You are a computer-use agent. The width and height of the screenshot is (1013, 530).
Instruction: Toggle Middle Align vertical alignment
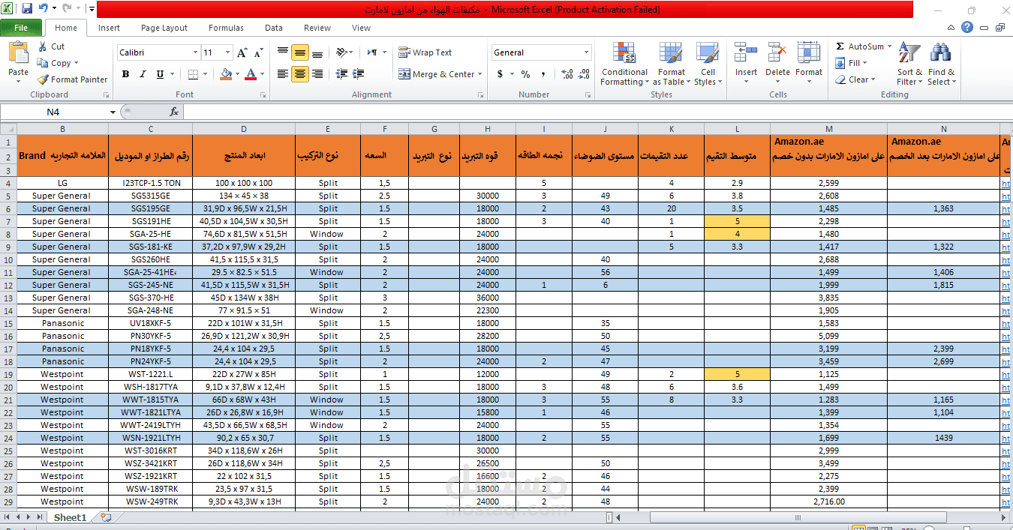coord(299,52)
